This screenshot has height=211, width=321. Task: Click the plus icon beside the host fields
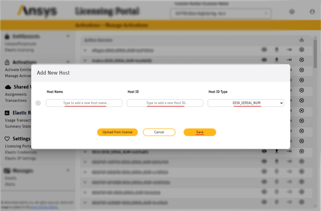(x=38, y=103)
